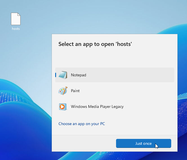Image resolution: width=187 pixels, height=160 pixels.
Task: Click the Windows Media Player Legacy icon
Action: click(x=63, y=106)
